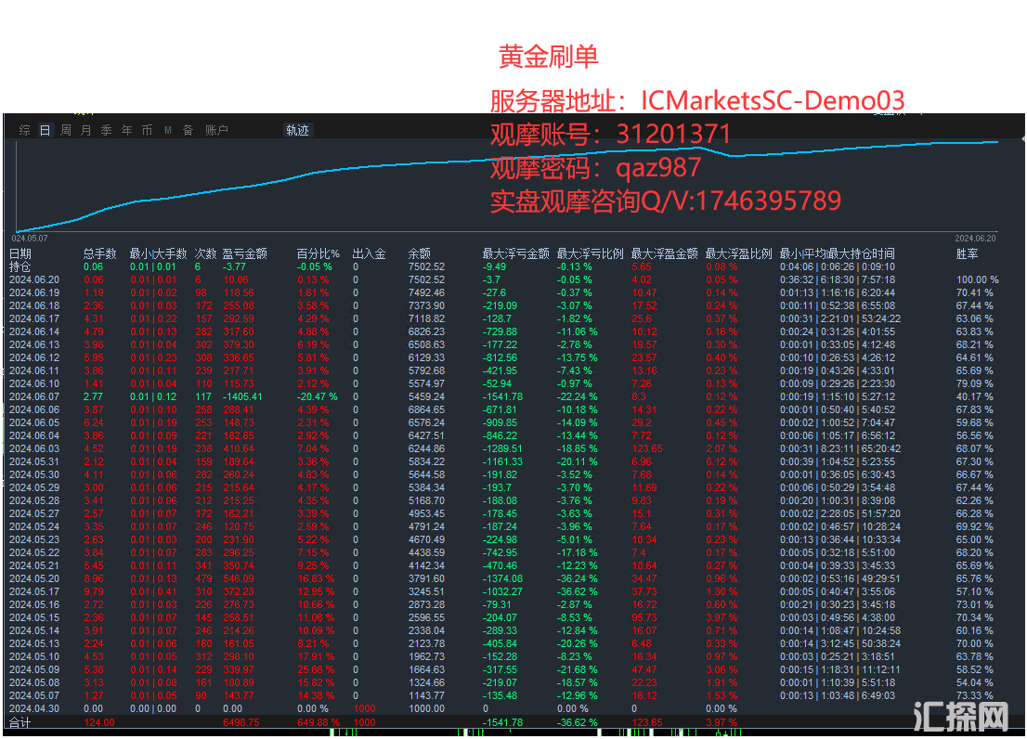The width and height of the screenshot is (1027, 739).
Task: Select the 2024.06.07 loss row date
Action: (x=33, y=396)
